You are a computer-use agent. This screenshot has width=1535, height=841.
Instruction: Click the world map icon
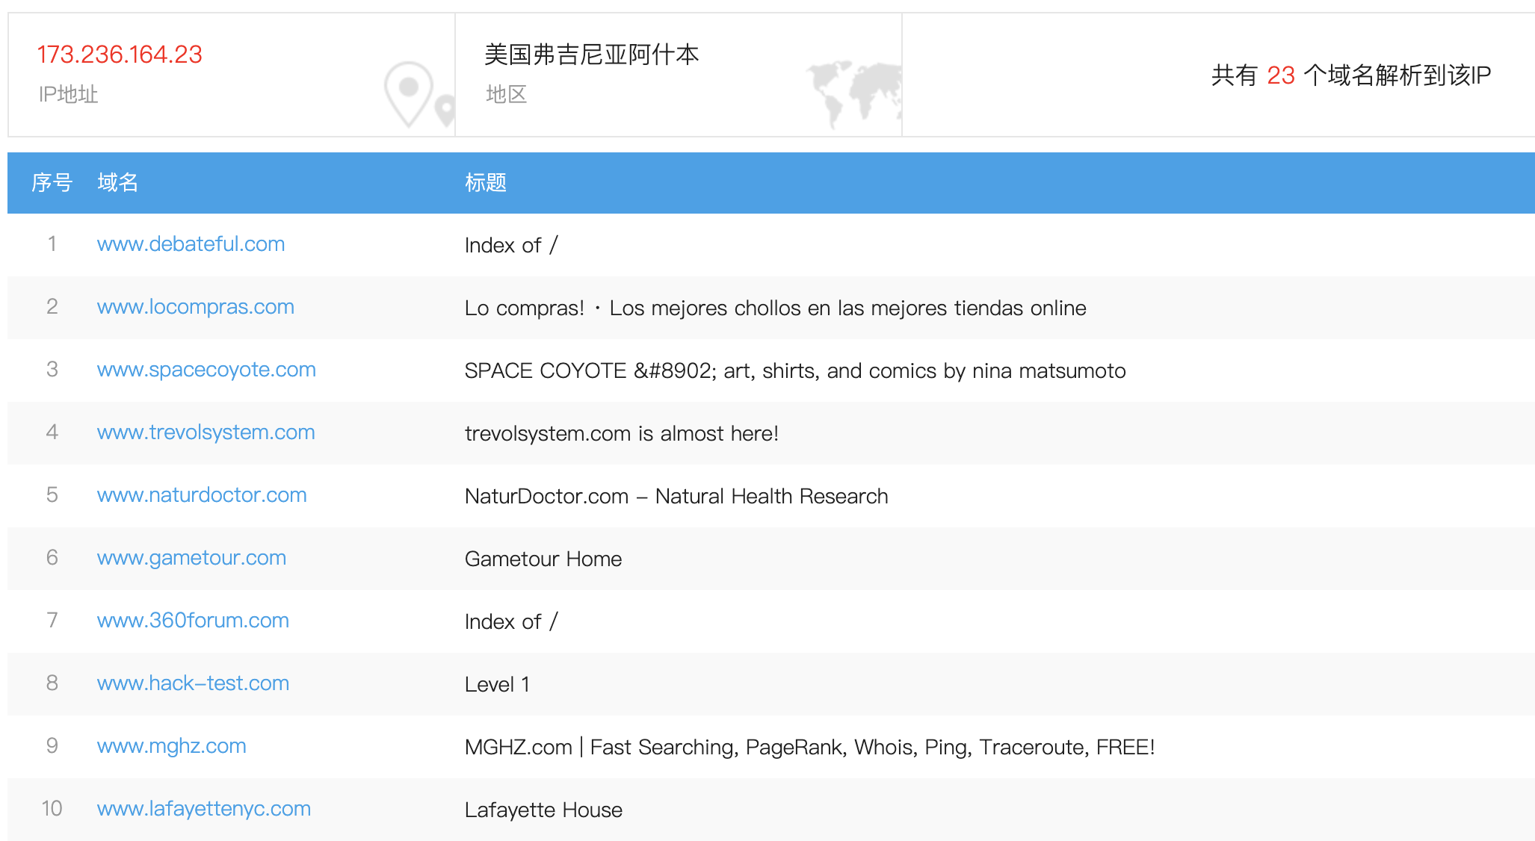click(x=855, y=92)
